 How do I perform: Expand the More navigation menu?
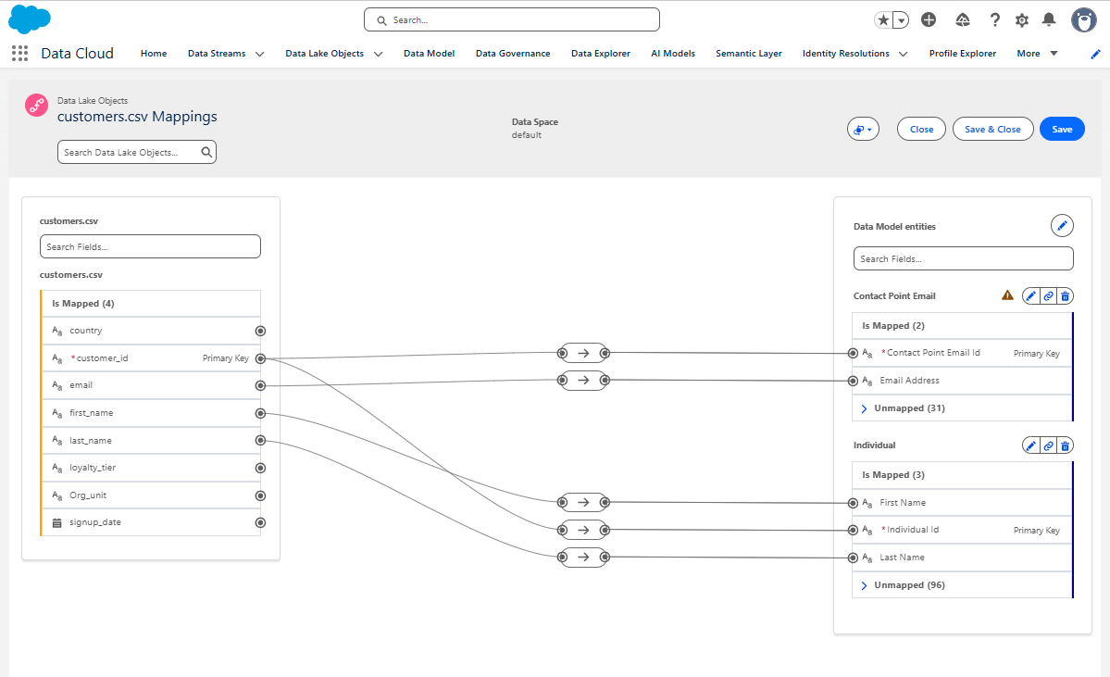click(1037, 53)
